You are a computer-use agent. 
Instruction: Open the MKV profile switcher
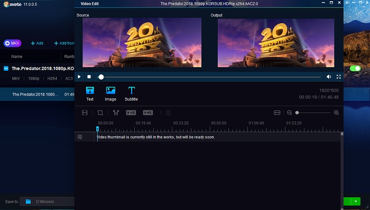click(x=13, y=43)
